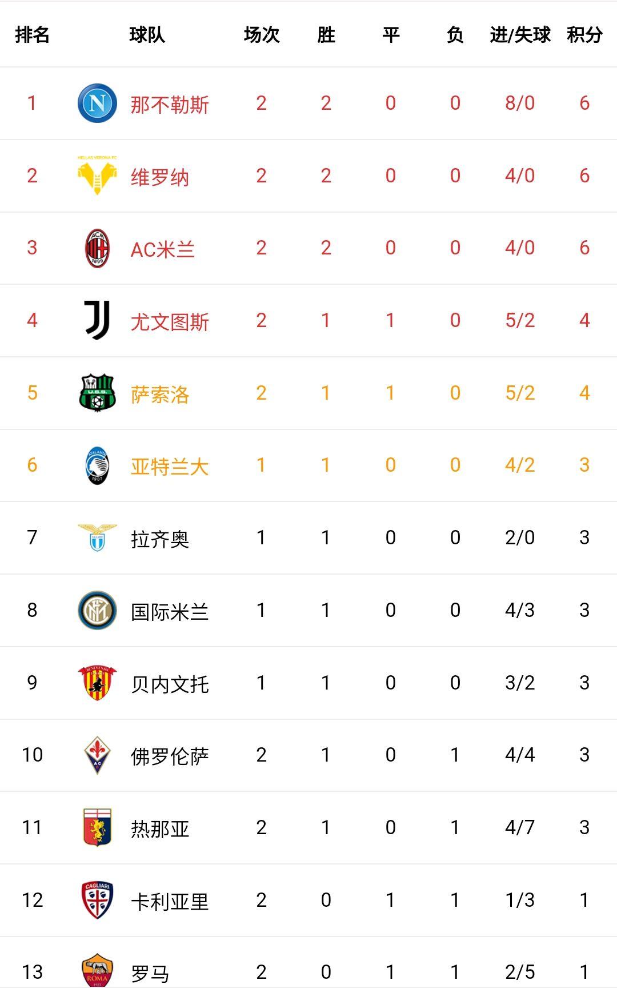Open the 尤文图斯 team name
617x988 pixels.
pos(170,322)
